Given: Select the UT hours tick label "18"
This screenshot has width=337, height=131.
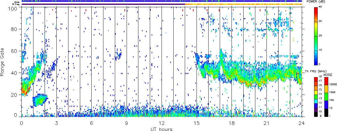Looking at the screenshot, I should [x=232, y=123].
